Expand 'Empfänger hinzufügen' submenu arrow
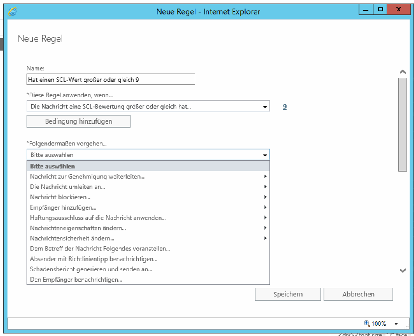This screenshot has height=336, width=414. pyautogui.click(x=265, y=207)
